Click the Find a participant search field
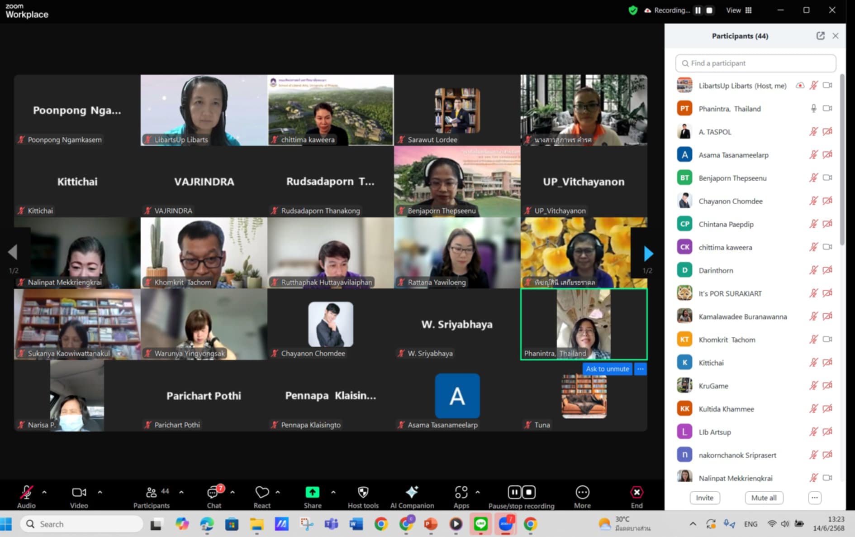Image resolution: width=855 pixels, height=537 pixels. [x=755, y=63]
